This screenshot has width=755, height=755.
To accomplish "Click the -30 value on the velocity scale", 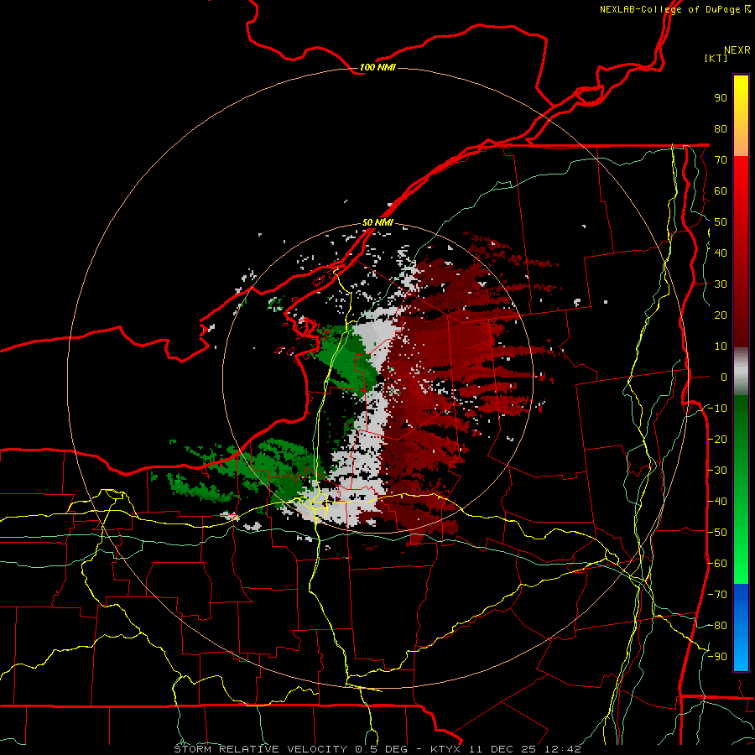I will (x=717, y=471).
